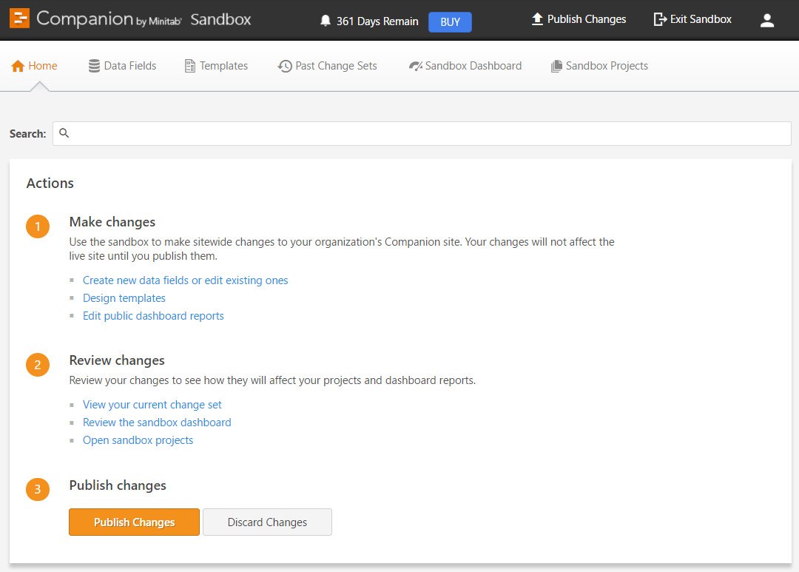Click the Home house icon
Image resolution: width=799 pixels, height=572 pixels.
tap(18, 66)
